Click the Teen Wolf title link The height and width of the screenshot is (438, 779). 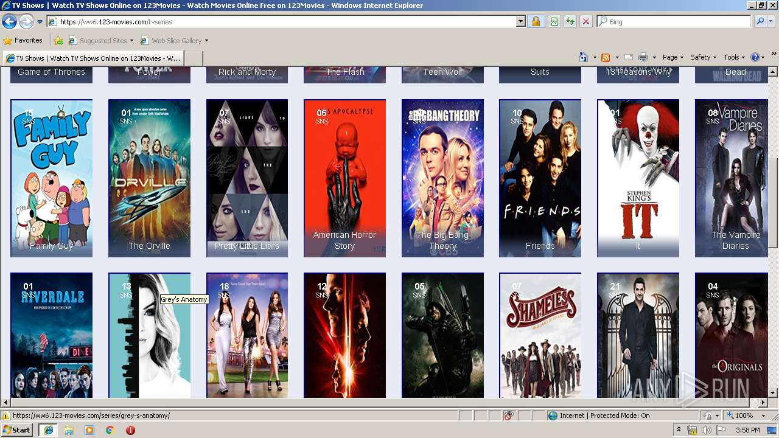443,72
